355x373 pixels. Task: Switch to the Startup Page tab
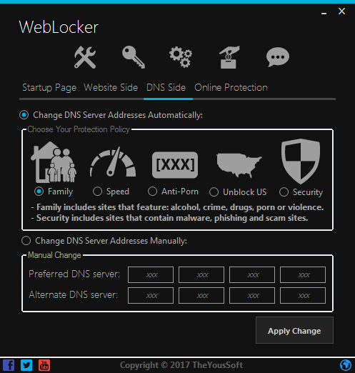click(49, 88)
